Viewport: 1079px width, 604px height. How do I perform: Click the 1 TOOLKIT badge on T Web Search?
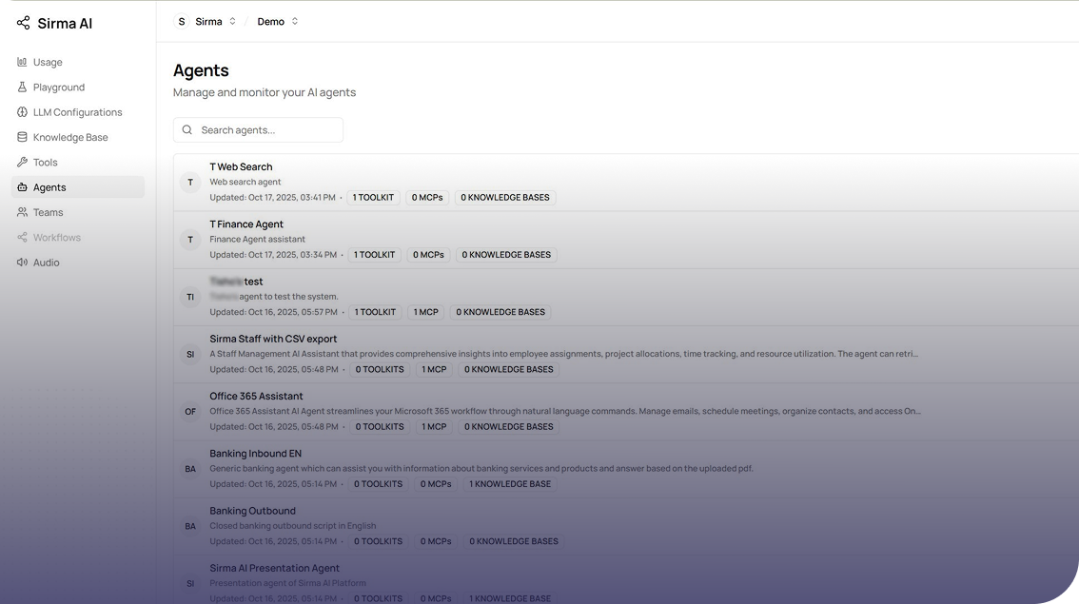point(373,198)
